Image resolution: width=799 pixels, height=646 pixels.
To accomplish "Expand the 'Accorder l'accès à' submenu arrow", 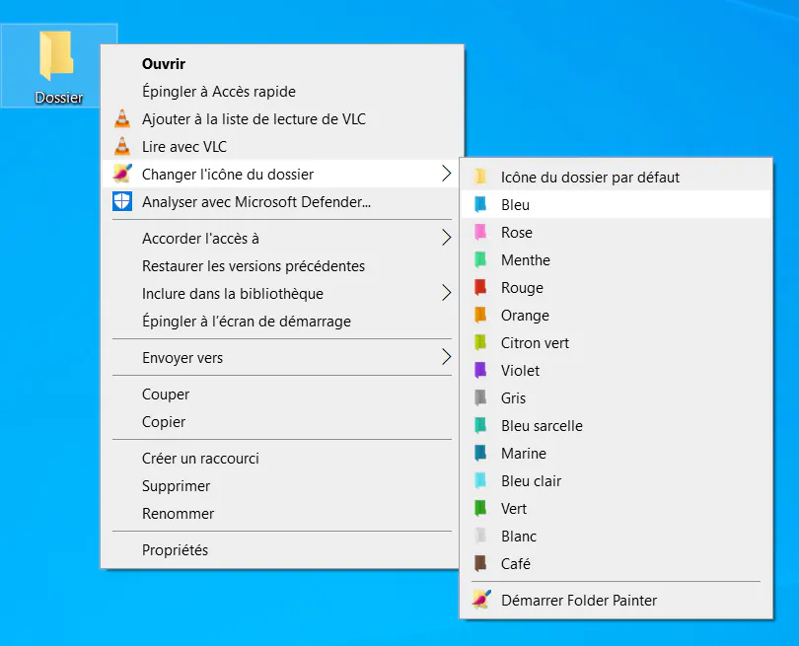I will [447, 238].
